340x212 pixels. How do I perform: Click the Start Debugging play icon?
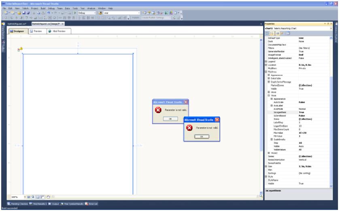[75, 13]
